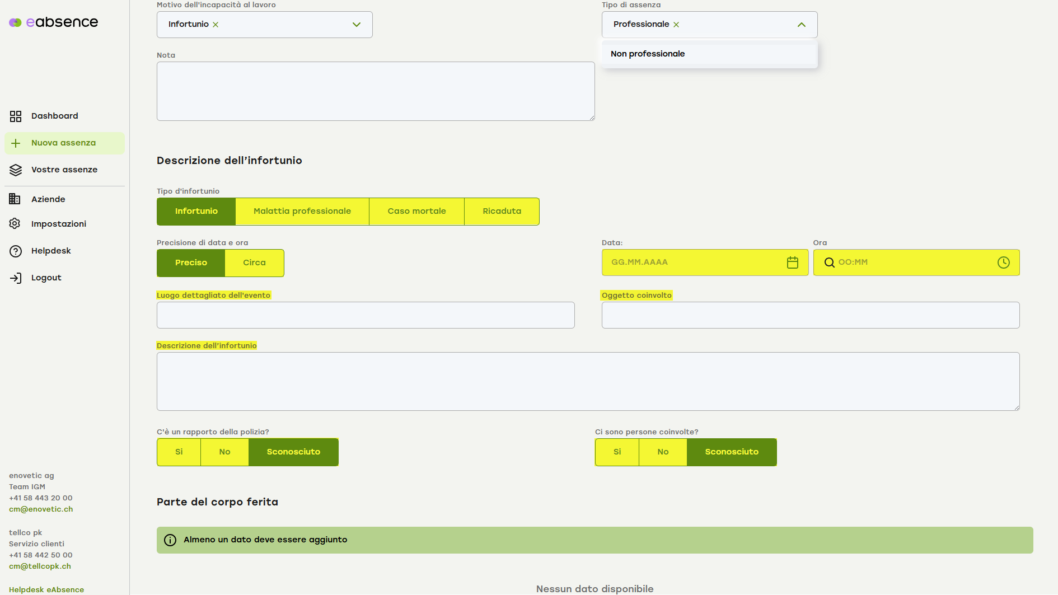Pick Non professionale from the dropdown list
This screenshot has height=595, width=1058.
coord(648,54)
